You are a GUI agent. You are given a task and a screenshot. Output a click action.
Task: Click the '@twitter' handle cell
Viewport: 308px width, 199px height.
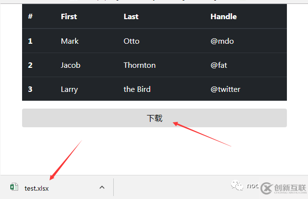pos(225,89)
